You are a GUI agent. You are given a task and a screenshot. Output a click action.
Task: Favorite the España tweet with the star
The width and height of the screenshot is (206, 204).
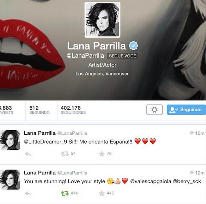point(102,154)
